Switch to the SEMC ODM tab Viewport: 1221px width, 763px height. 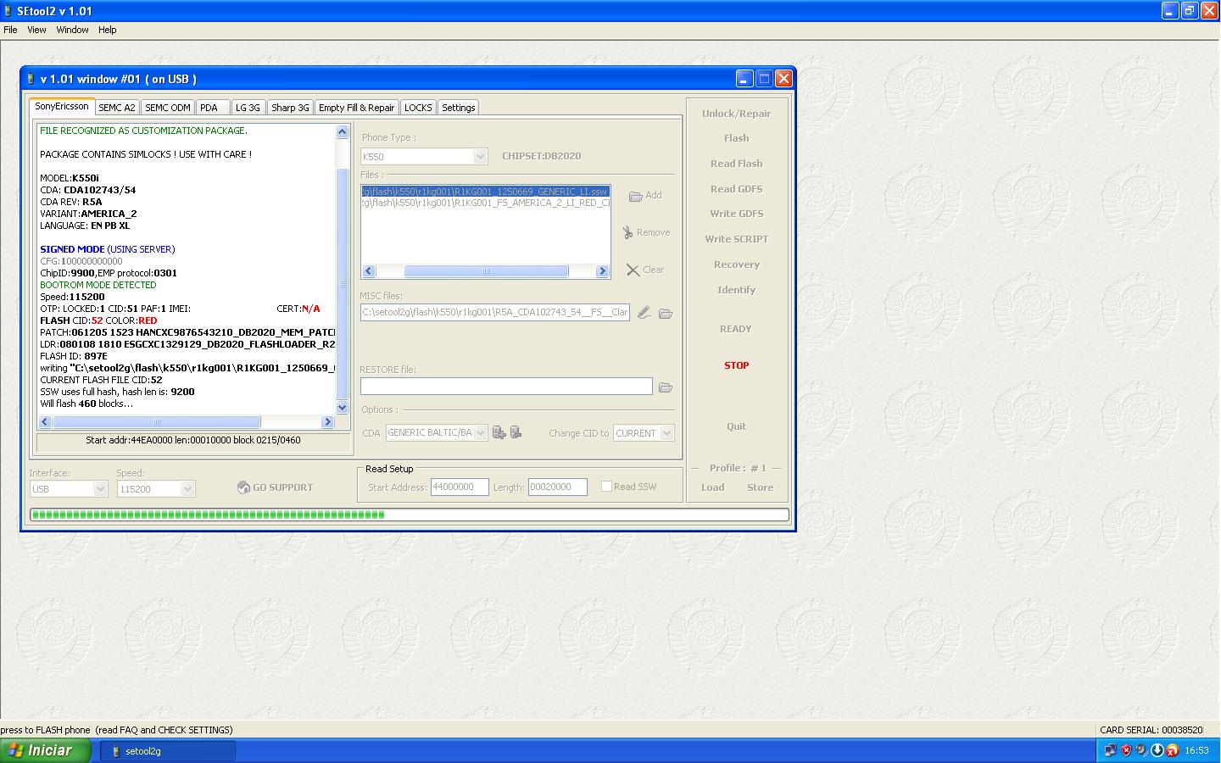point(167,108)
